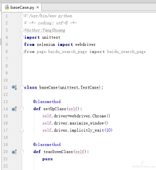Click the number 10 in implicitly_wait call
This screenshot has width=156, height=170.
pyautogui.click(x=108, y=130)
